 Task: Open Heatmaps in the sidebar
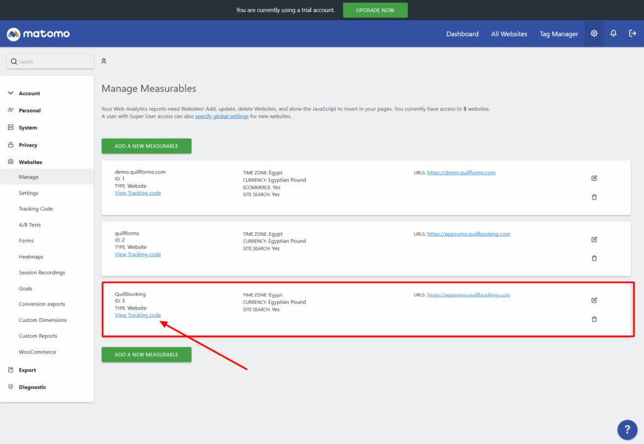31,257
